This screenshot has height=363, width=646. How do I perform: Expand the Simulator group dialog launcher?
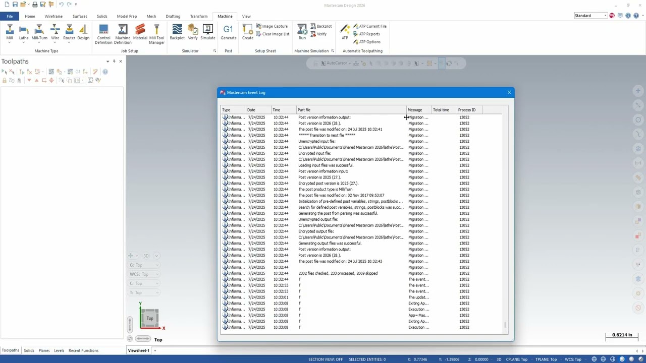(x=214, y=51)
